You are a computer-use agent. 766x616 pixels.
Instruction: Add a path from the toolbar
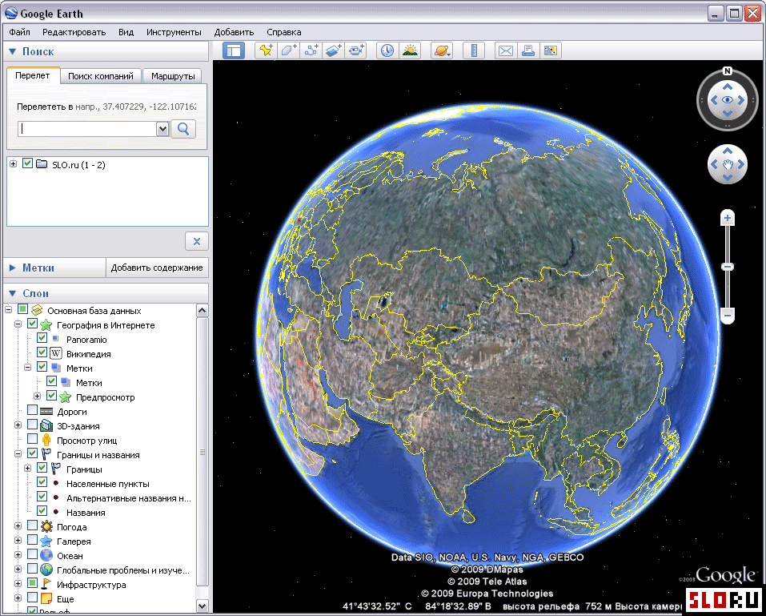click(x=311, y=50)
